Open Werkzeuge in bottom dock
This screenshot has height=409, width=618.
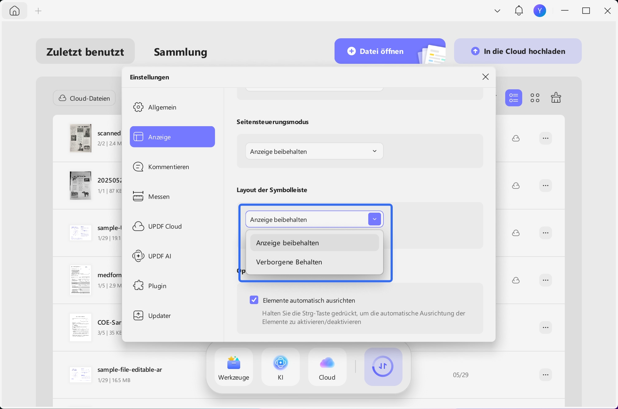point(234,367)
